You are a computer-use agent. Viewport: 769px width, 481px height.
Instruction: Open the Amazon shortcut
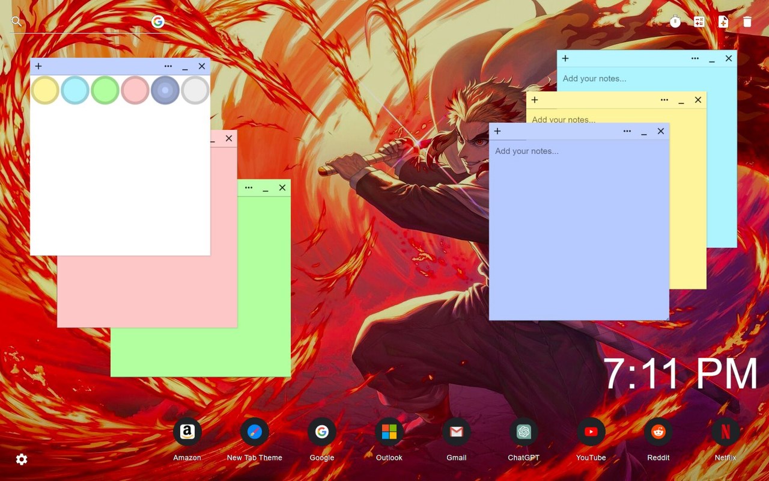(187, 432)
